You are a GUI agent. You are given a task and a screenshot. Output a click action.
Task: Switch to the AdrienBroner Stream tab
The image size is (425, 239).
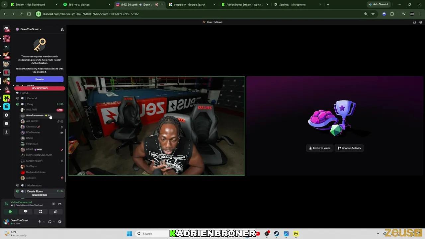[245, 5]
